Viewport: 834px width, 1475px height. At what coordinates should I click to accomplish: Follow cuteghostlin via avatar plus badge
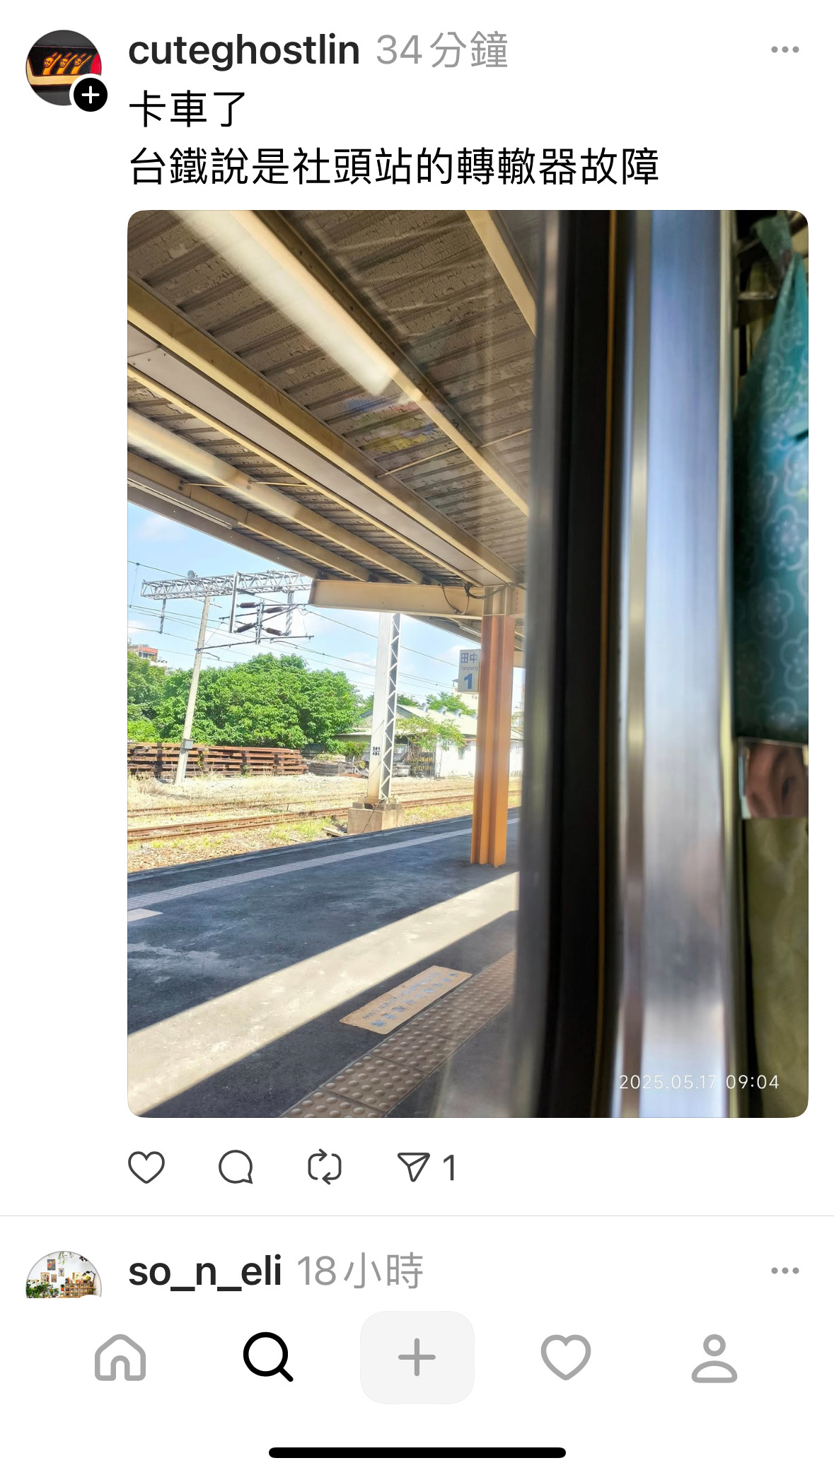91,95
